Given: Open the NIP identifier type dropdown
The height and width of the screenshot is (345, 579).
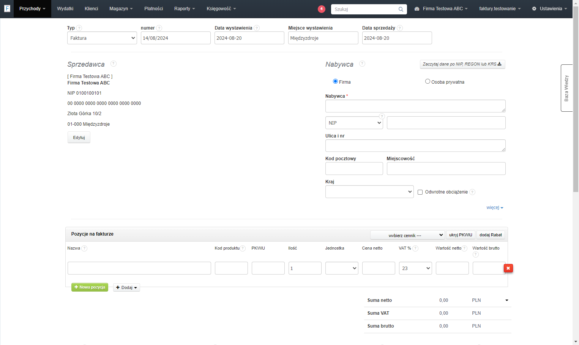Looking at the screenshot, I should pyautogui.click(x=354, y=123).
